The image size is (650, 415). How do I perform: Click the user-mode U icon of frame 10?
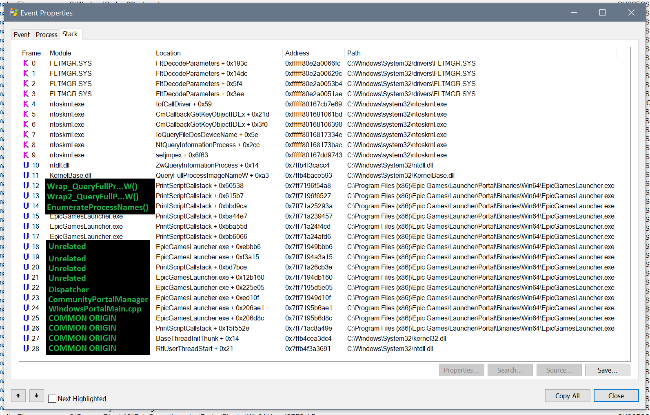(x=26, y=165)
